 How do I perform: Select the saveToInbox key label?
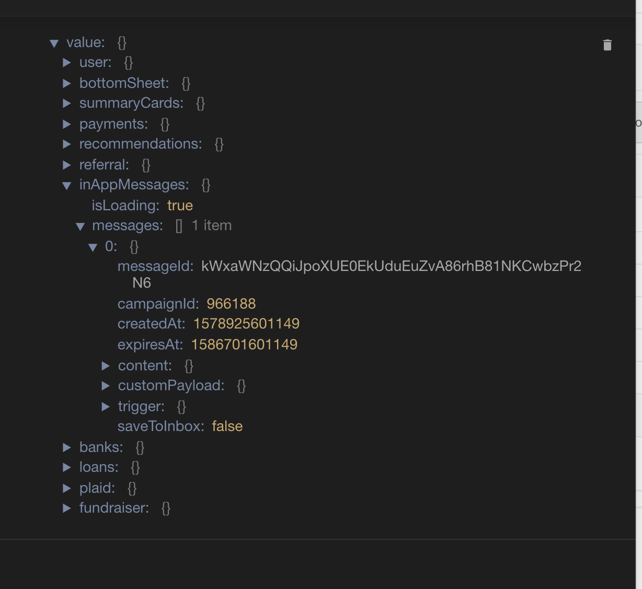pos(160,426)
